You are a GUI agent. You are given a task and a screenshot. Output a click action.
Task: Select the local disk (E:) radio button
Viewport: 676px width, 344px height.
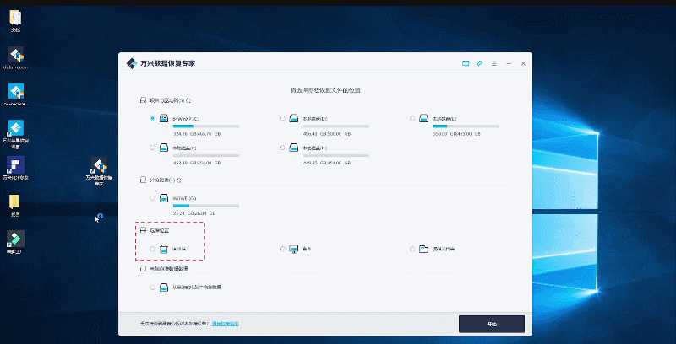tap(412, 118)
